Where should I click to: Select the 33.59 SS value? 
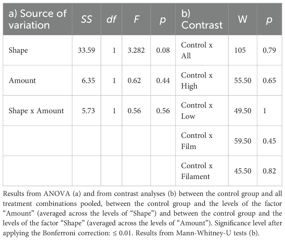click(x=86, y=50)
